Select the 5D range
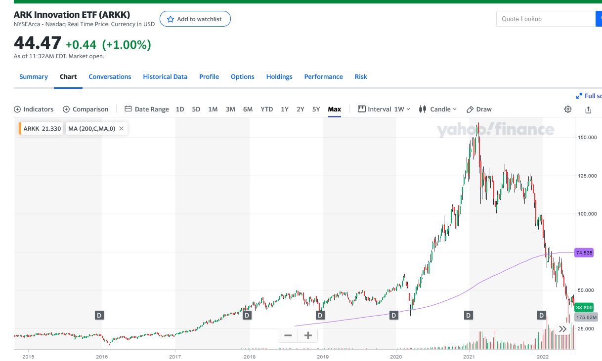The height and width of the screenshot is (361, 602). 196,109
